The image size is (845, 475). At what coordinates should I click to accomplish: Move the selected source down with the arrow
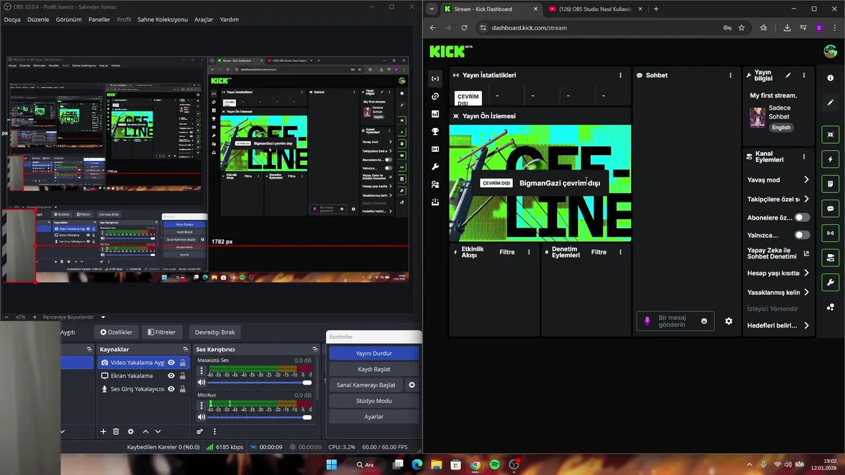pyautogui.click(x=158, y=431)
